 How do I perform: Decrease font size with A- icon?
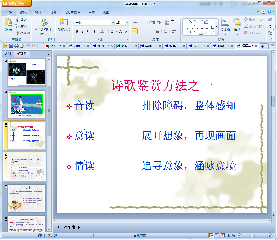coord(127,31)
